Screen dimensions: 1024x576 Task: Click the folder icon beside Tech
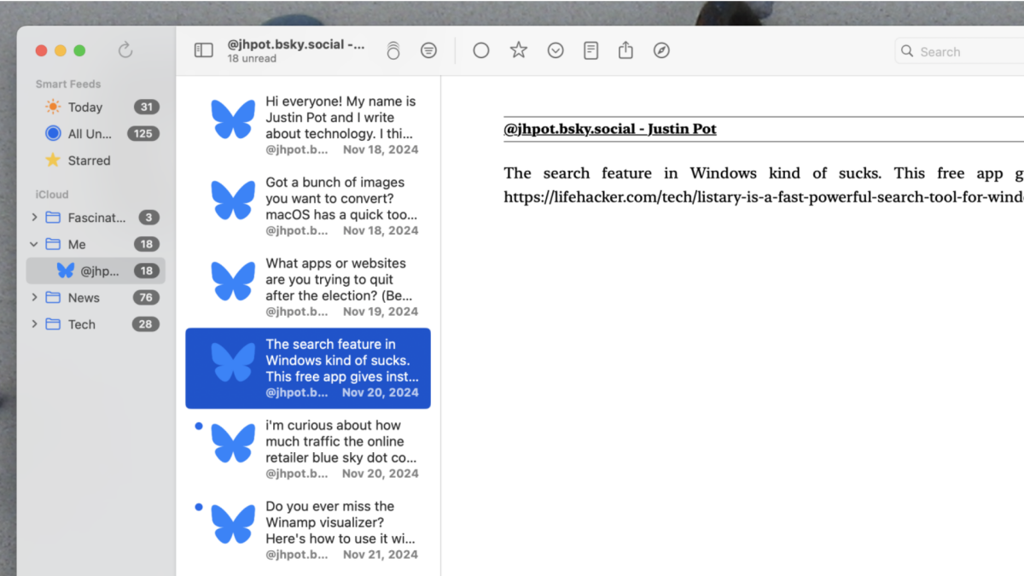[53, 324]
